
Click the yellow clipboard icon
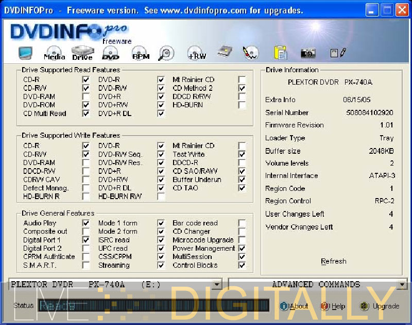tap(280, 53)
